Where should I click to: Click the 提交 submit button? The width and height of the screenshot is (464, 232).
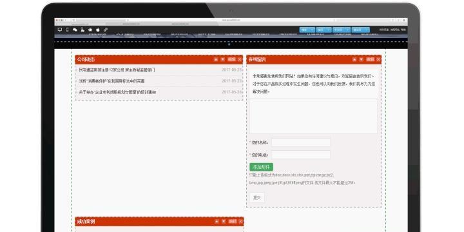[257, 198]
